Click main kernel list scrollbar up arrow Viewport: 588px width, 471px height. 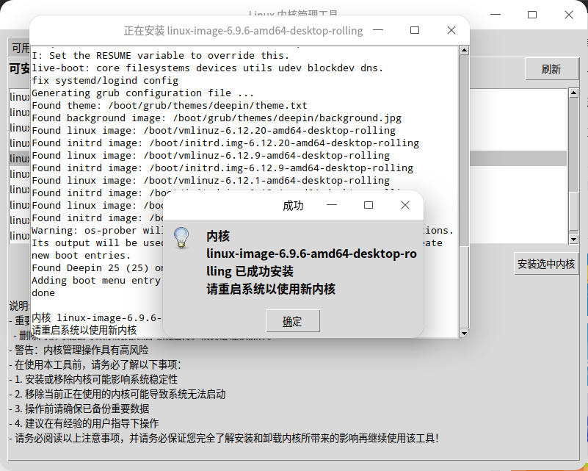tap(573, 93)
